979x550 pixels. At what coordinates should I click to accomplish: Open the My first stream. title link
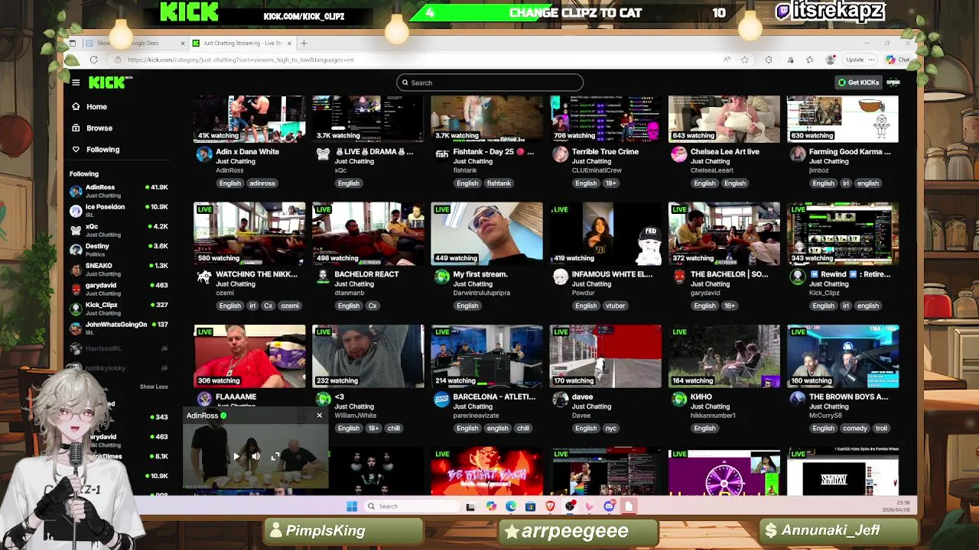(480, 274)
